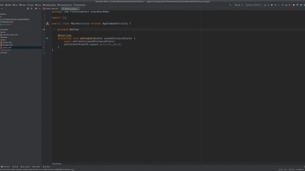305x171 pixels.
Task: Open activity_main.xml from project tree
Action: point(9,35)
